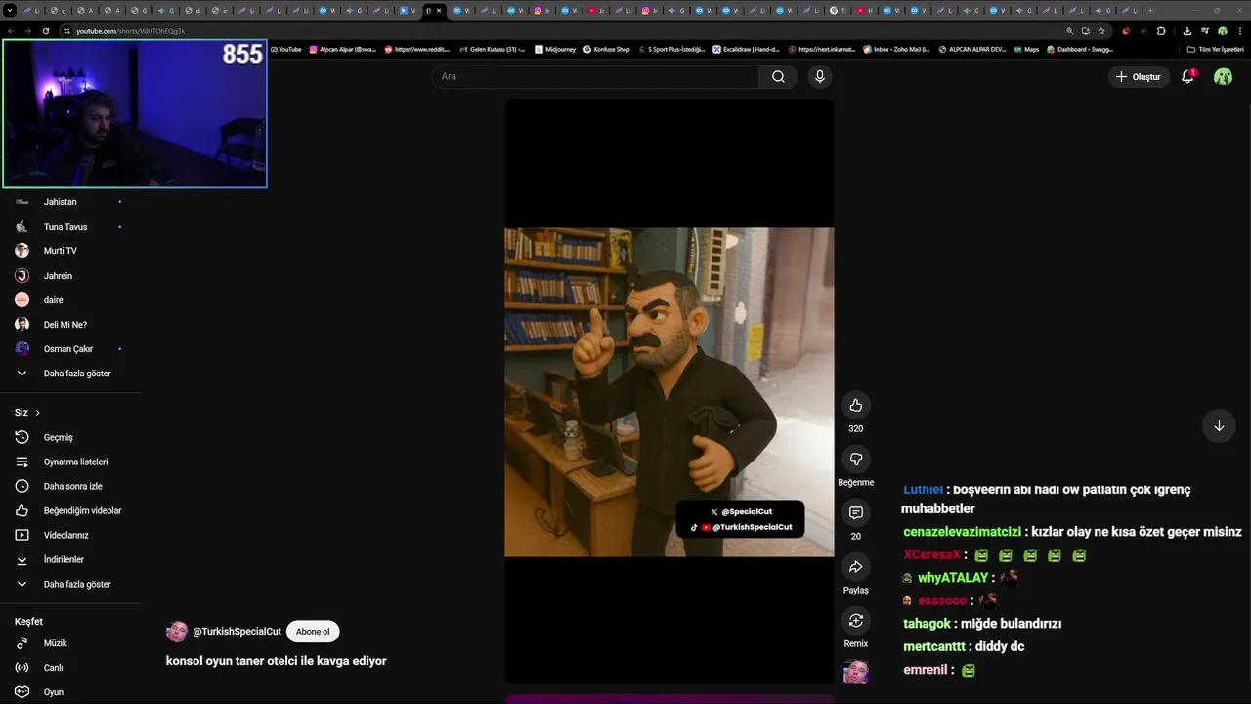Click the search magnifier button
1251x704 pixels.
tap(778, 76)
